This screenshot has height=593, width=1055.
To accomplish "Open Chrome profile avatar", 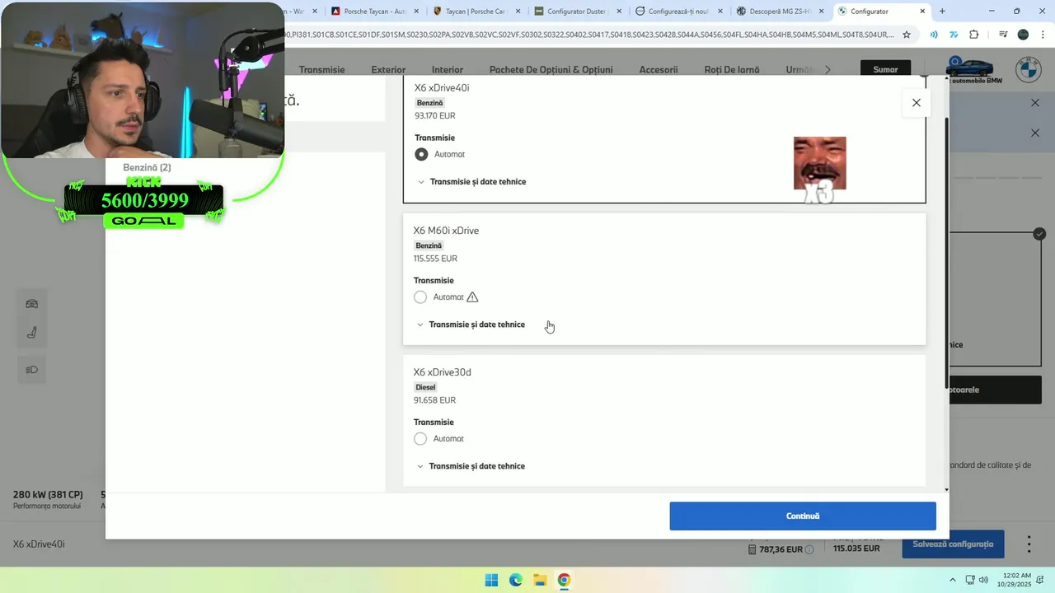I will point(1023,35).
